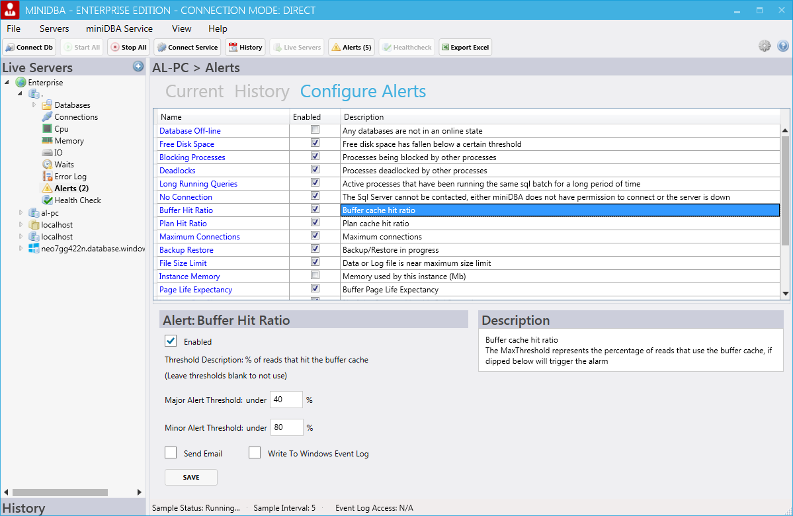793x516 pixels.
Task: Open the Servers menu
Action: click(54, 29)
